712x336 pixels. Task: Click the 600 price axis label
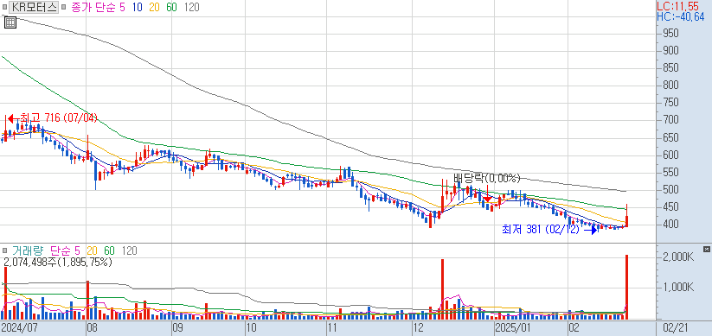click(671, 155)
